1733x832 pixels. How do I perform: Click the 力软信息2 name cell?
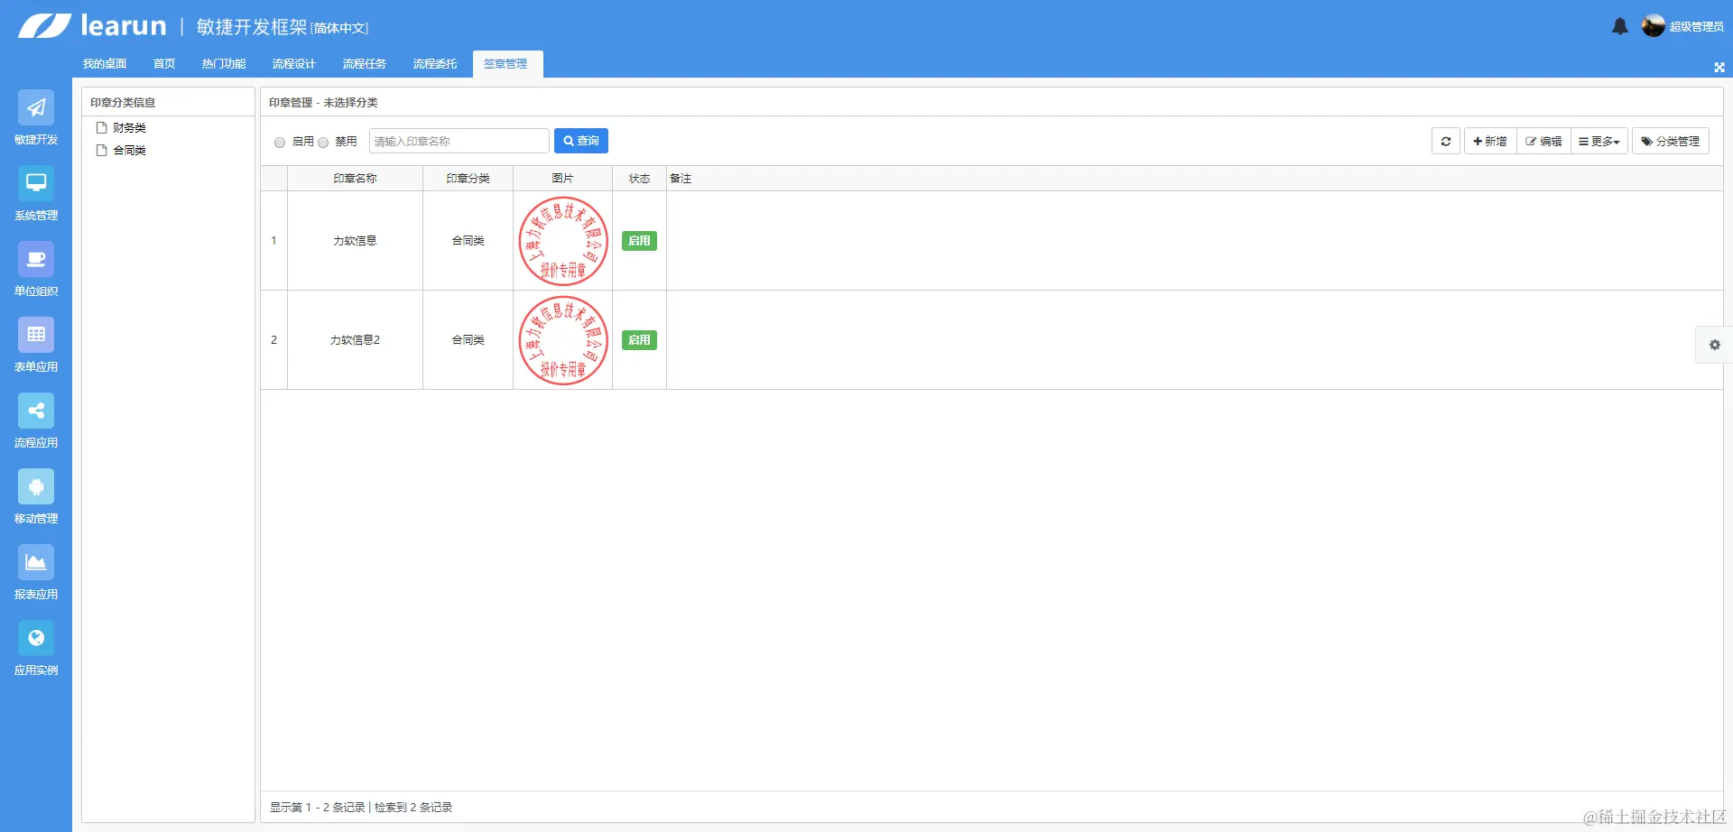[355, 340]
